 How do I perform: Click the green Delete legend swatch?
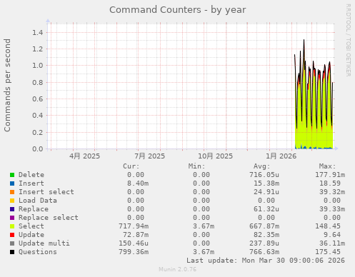[12, 175]
